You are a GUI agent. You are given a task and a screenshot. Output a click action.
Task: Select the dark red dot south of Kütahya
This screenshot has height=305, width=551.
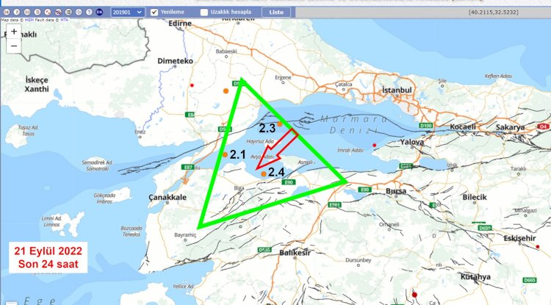point(414,295)
